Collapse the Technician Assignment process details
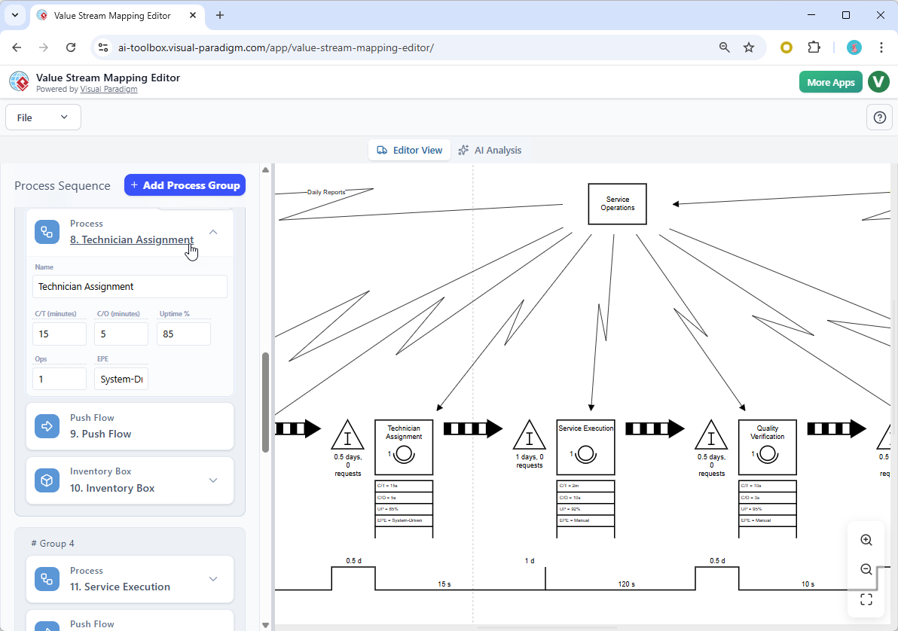The height and width of the screenshot is (631, 898). coord(212,232)
